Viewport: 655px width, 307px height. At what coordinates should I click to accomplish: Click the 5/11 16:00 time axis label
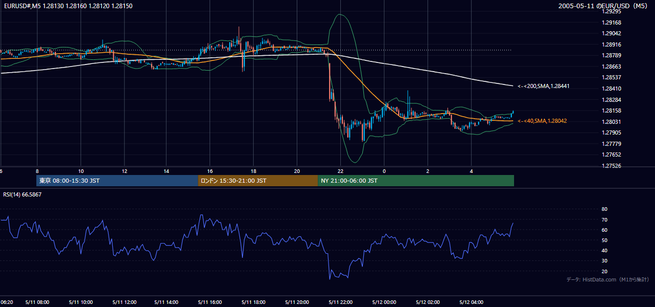click(211, 302)
